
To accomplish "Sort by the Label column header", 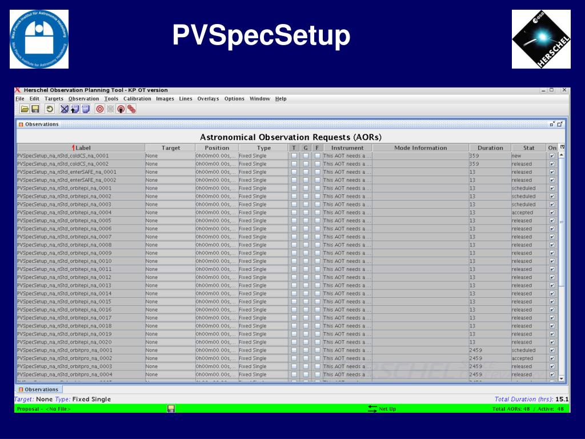I will pyautogui.click(x=81, y=148).
